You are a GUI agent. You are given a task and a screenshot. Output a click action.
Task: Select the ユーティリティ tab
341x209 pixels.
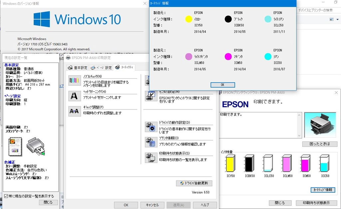(124, 67)
